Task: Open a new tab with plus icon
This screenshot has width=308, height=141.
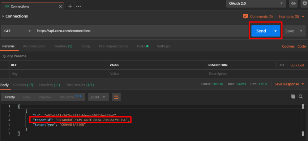Action: click(x=70, y=6)
